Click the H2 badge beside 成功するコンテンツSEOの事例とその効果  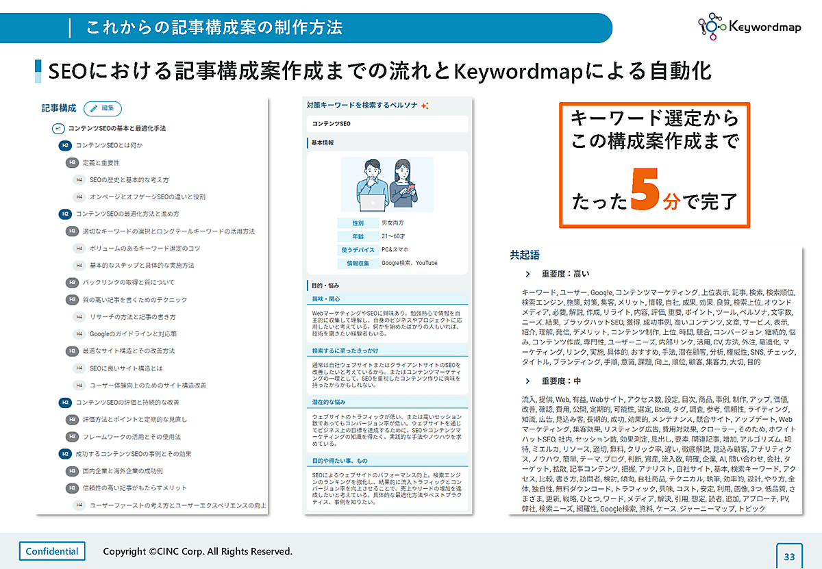tap(65, 453)
